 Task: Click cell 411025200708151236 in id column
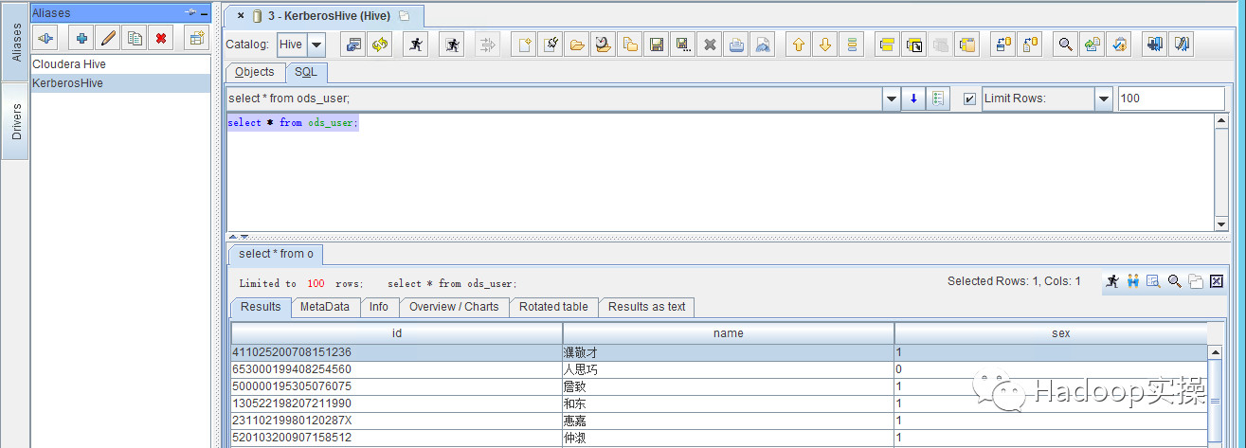coord(397,352)
